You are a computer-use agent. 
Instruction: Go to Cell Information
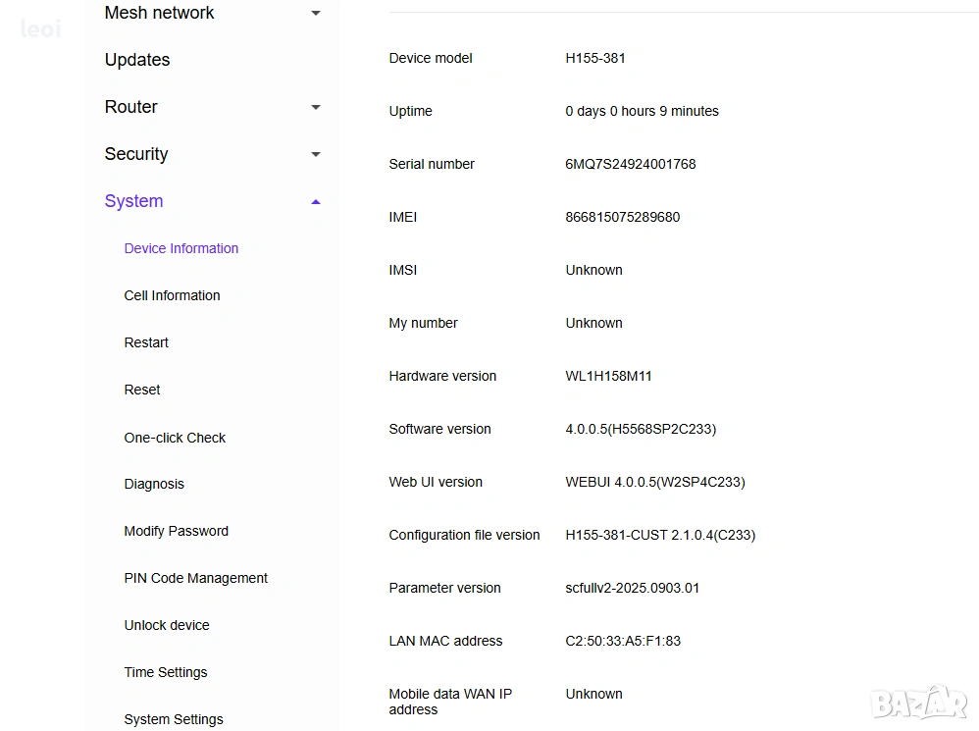click(172, 295)
